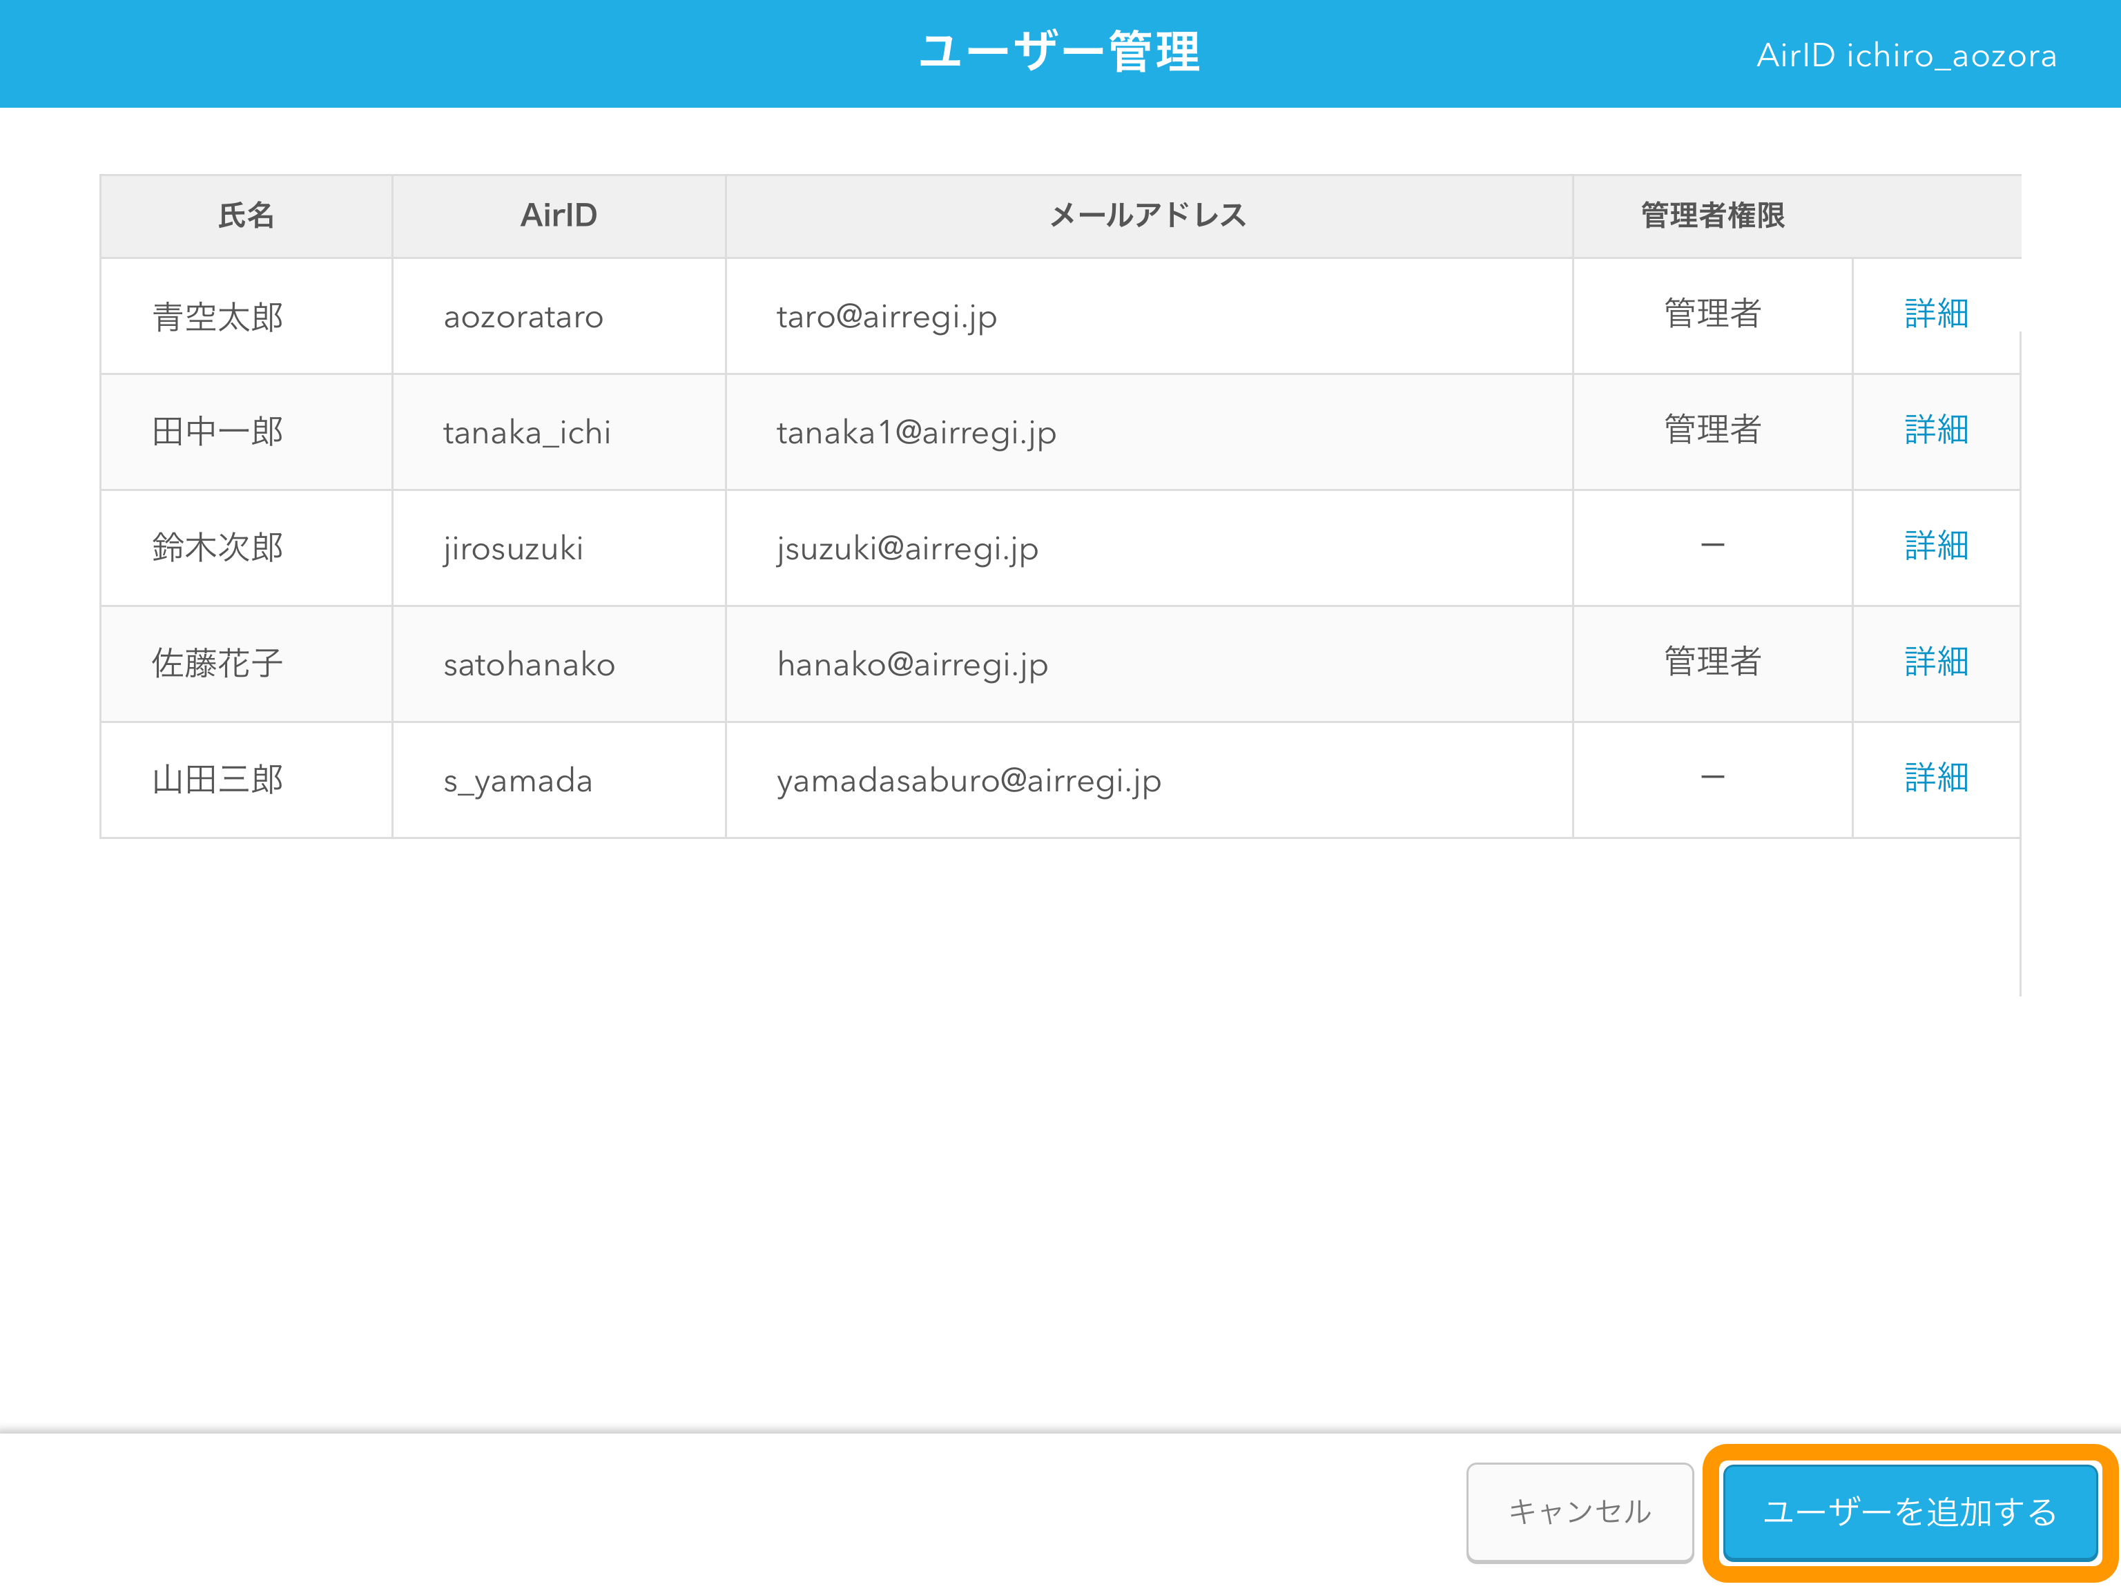Select the name 青空太郎

(x=217, y=316)
